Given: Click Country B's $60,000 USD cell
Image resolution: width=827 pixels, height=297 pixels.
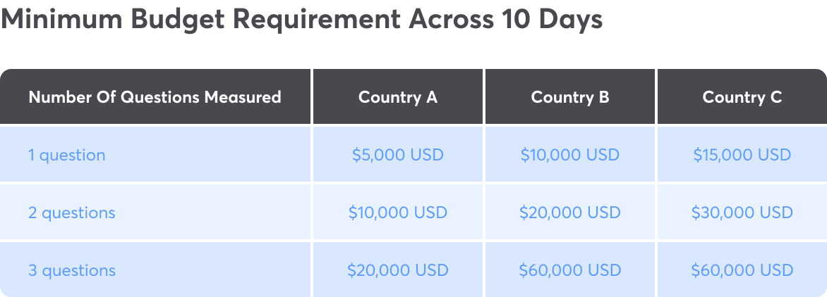Looking at the screenshot, I should [x=569, y=271].
